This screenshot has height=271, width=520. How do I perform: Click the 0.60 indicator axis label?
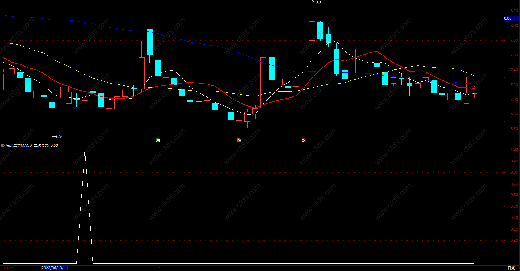[514, 195]
